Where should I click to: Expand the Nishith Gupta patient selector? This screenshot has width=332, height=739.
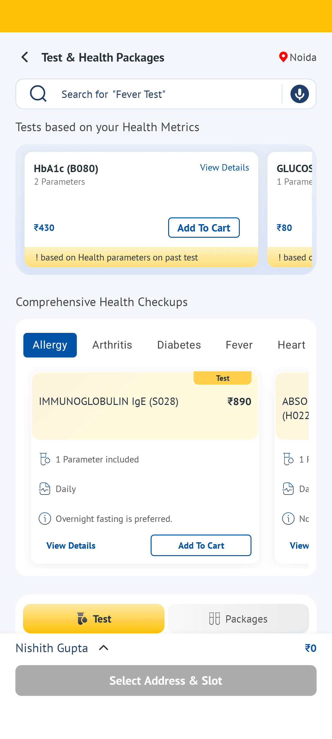[62, 648]
